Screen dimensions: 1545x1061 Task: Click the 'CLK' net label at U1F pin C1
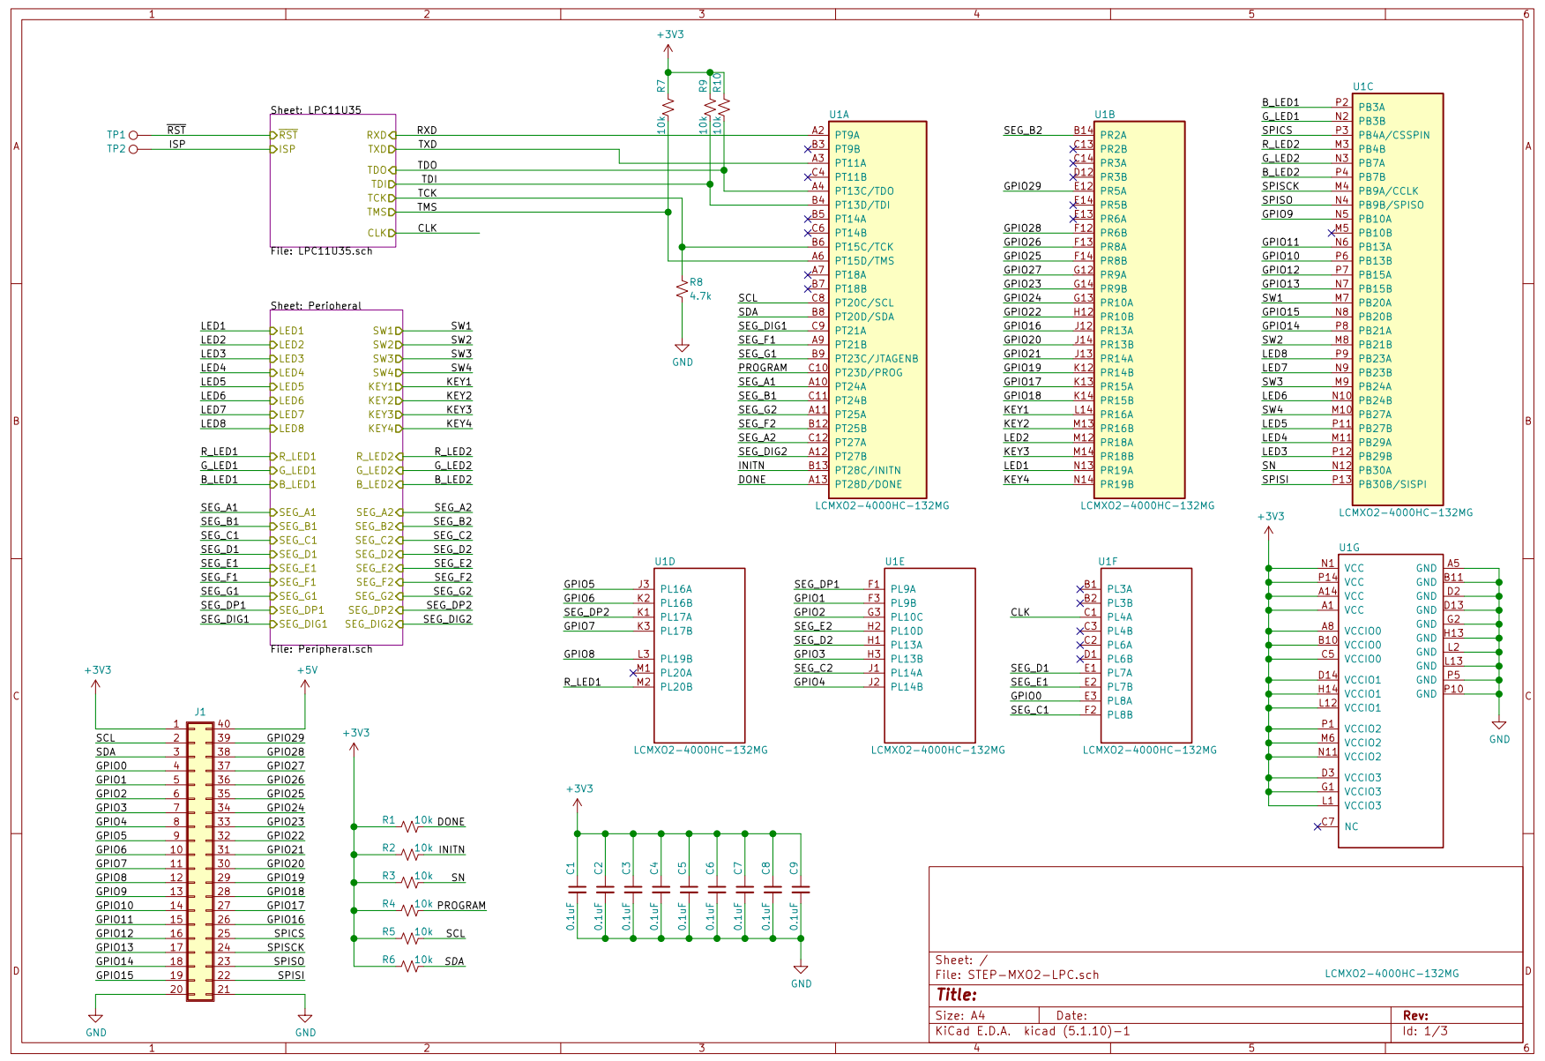pos(1019,612)
